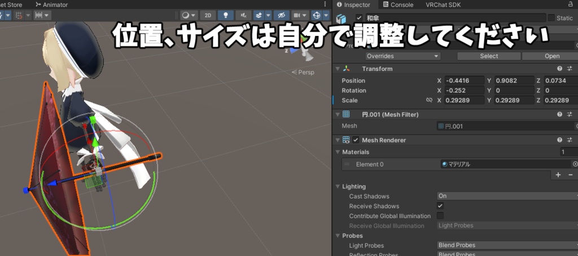578x256 pixels.
Task: Open VRChat SDK tab
Action: 443,5
